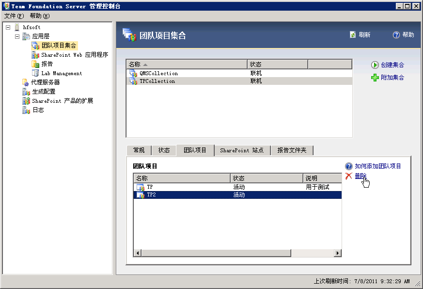Open the 如何添加团队项目 link
The image size is (423, 289).
[x=378, y=166]
